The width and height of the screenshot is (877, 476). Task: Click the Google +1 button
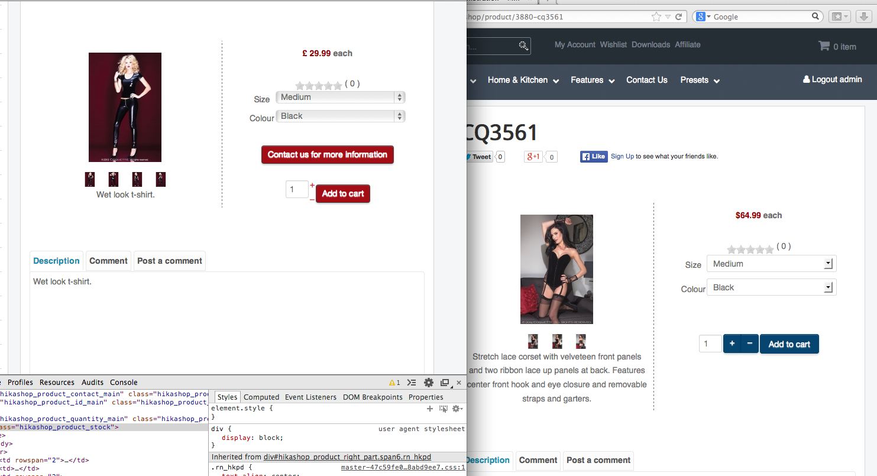(x=533, y=157)
